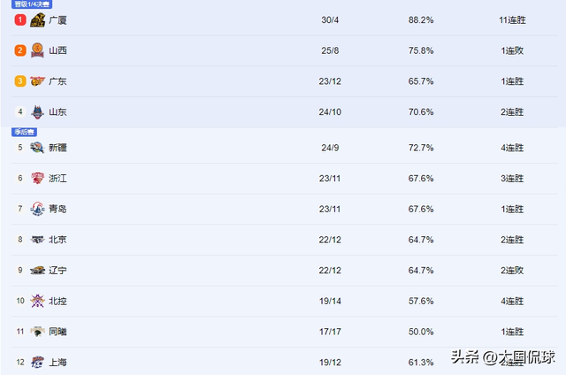Image resolution: width=566 pixels, height=375 pixels.
Task: Click the 青岛 team logo icon
Action: pyautogui.click(x=37, y=209)
